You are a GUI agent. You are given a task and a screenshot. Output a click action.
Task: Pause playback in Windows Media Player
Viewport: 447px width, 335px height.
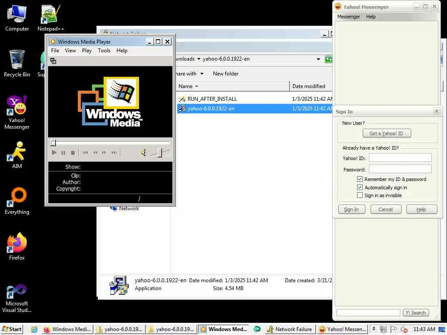click(63, 153)
